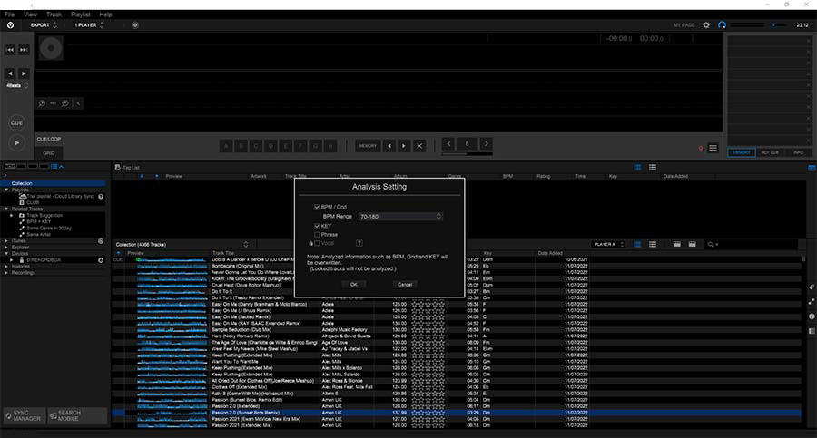Cancel the Analysis Setting dialog
The height and width of the screenshot is (438, 817).
coord(405,285)
